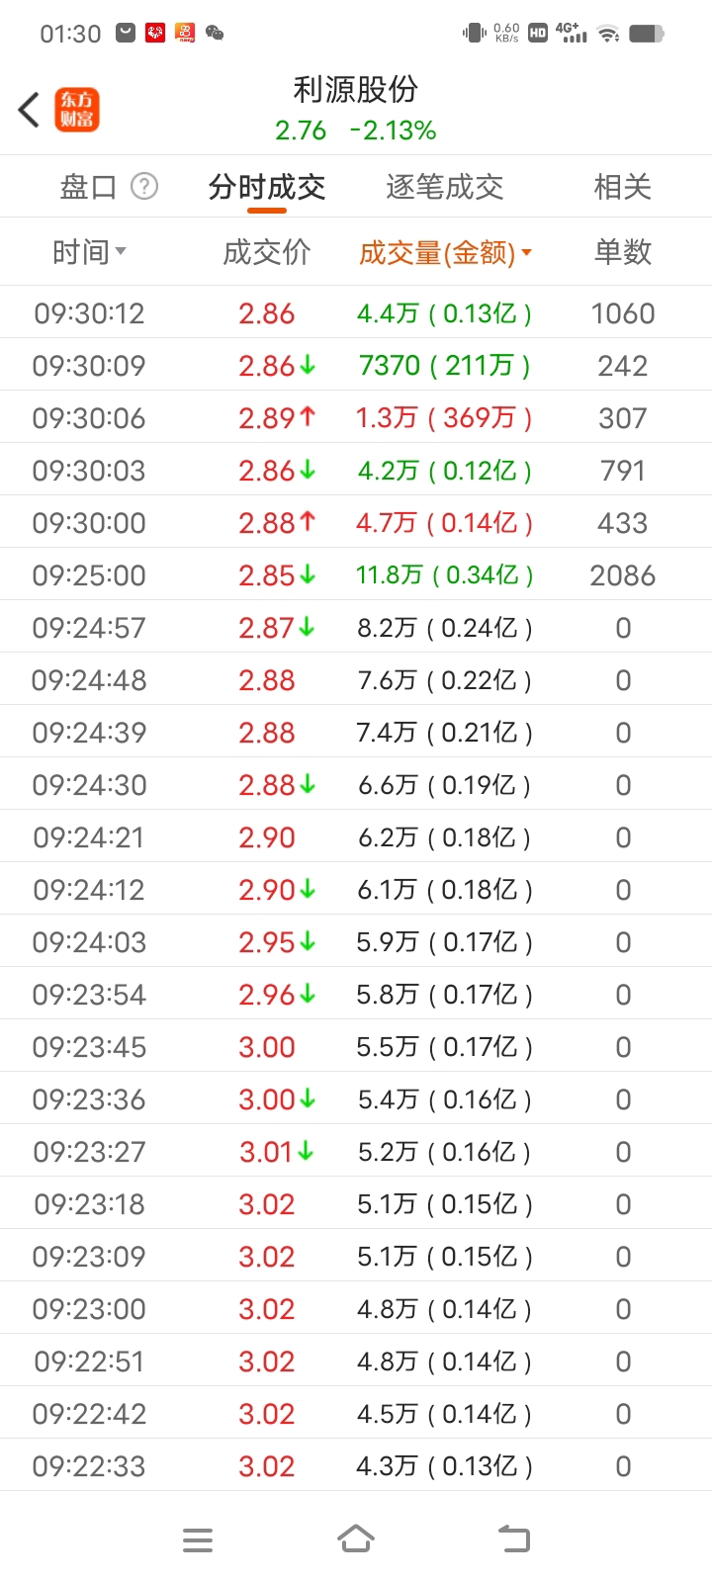Viewport: 712px width, 1582px height.
Task: Tap the 利源股份 stock title
Action: (356, 90)
